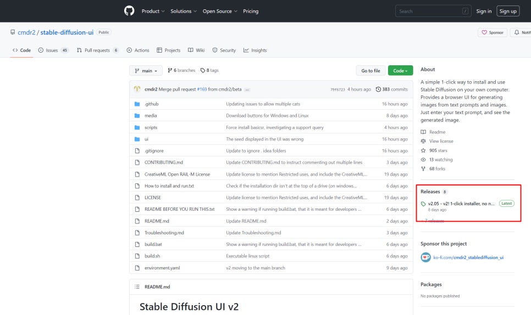
Task: Open the .github folder
Action: tap(151, 104)
